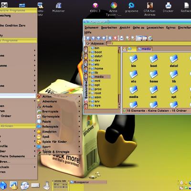Screen dimensions: 191x191
Task: Click the Konqueror taskbar button
Action: 88,182
